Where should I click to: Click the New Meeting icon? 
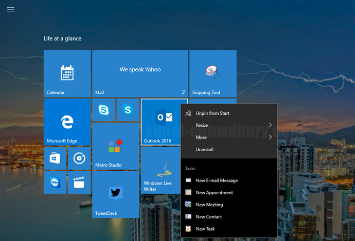[188, 205]
